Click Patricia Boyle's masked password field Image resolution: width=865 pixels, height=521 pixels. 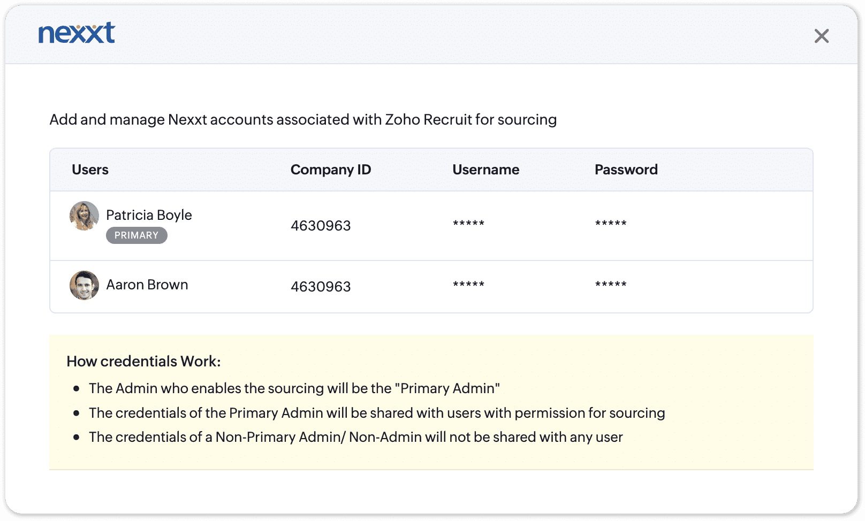tap(611, 224)
